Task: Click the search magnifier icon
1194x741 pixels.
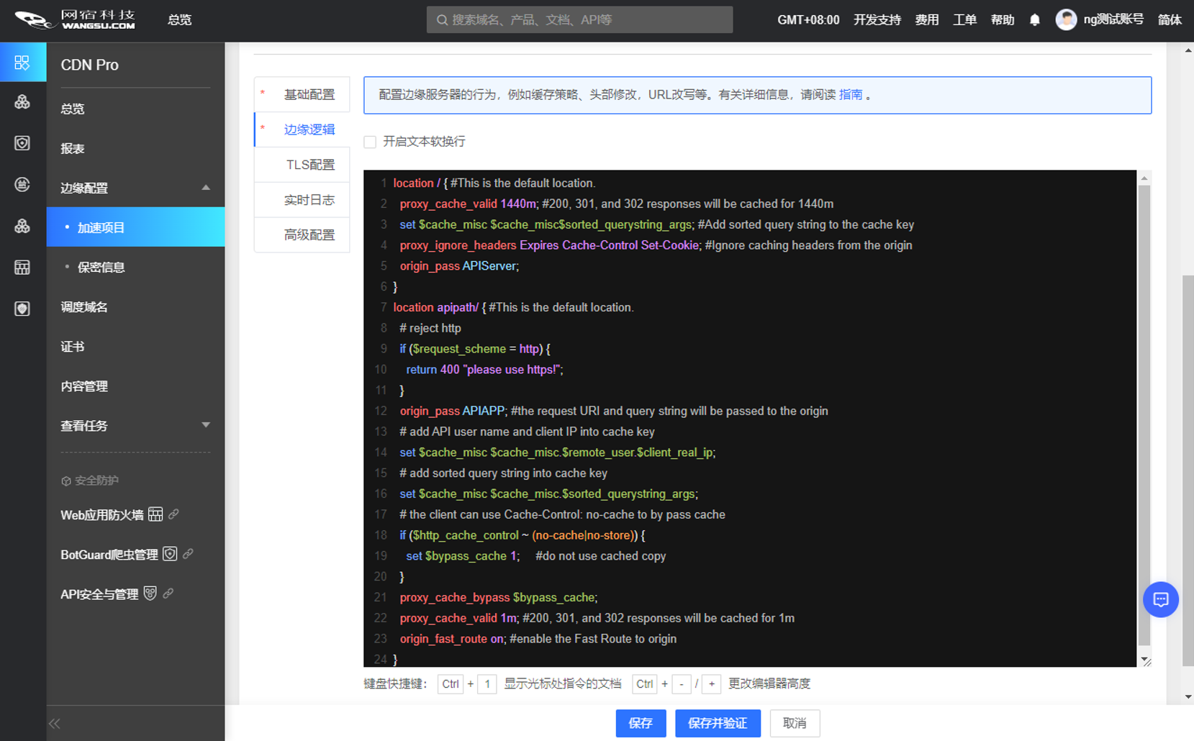Action: click(442, 20)
